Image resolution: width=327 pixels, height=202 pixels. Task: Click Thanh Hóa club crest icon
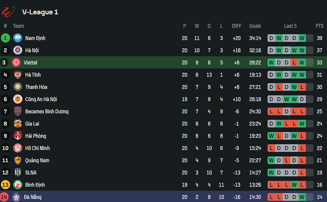[17, 87]
